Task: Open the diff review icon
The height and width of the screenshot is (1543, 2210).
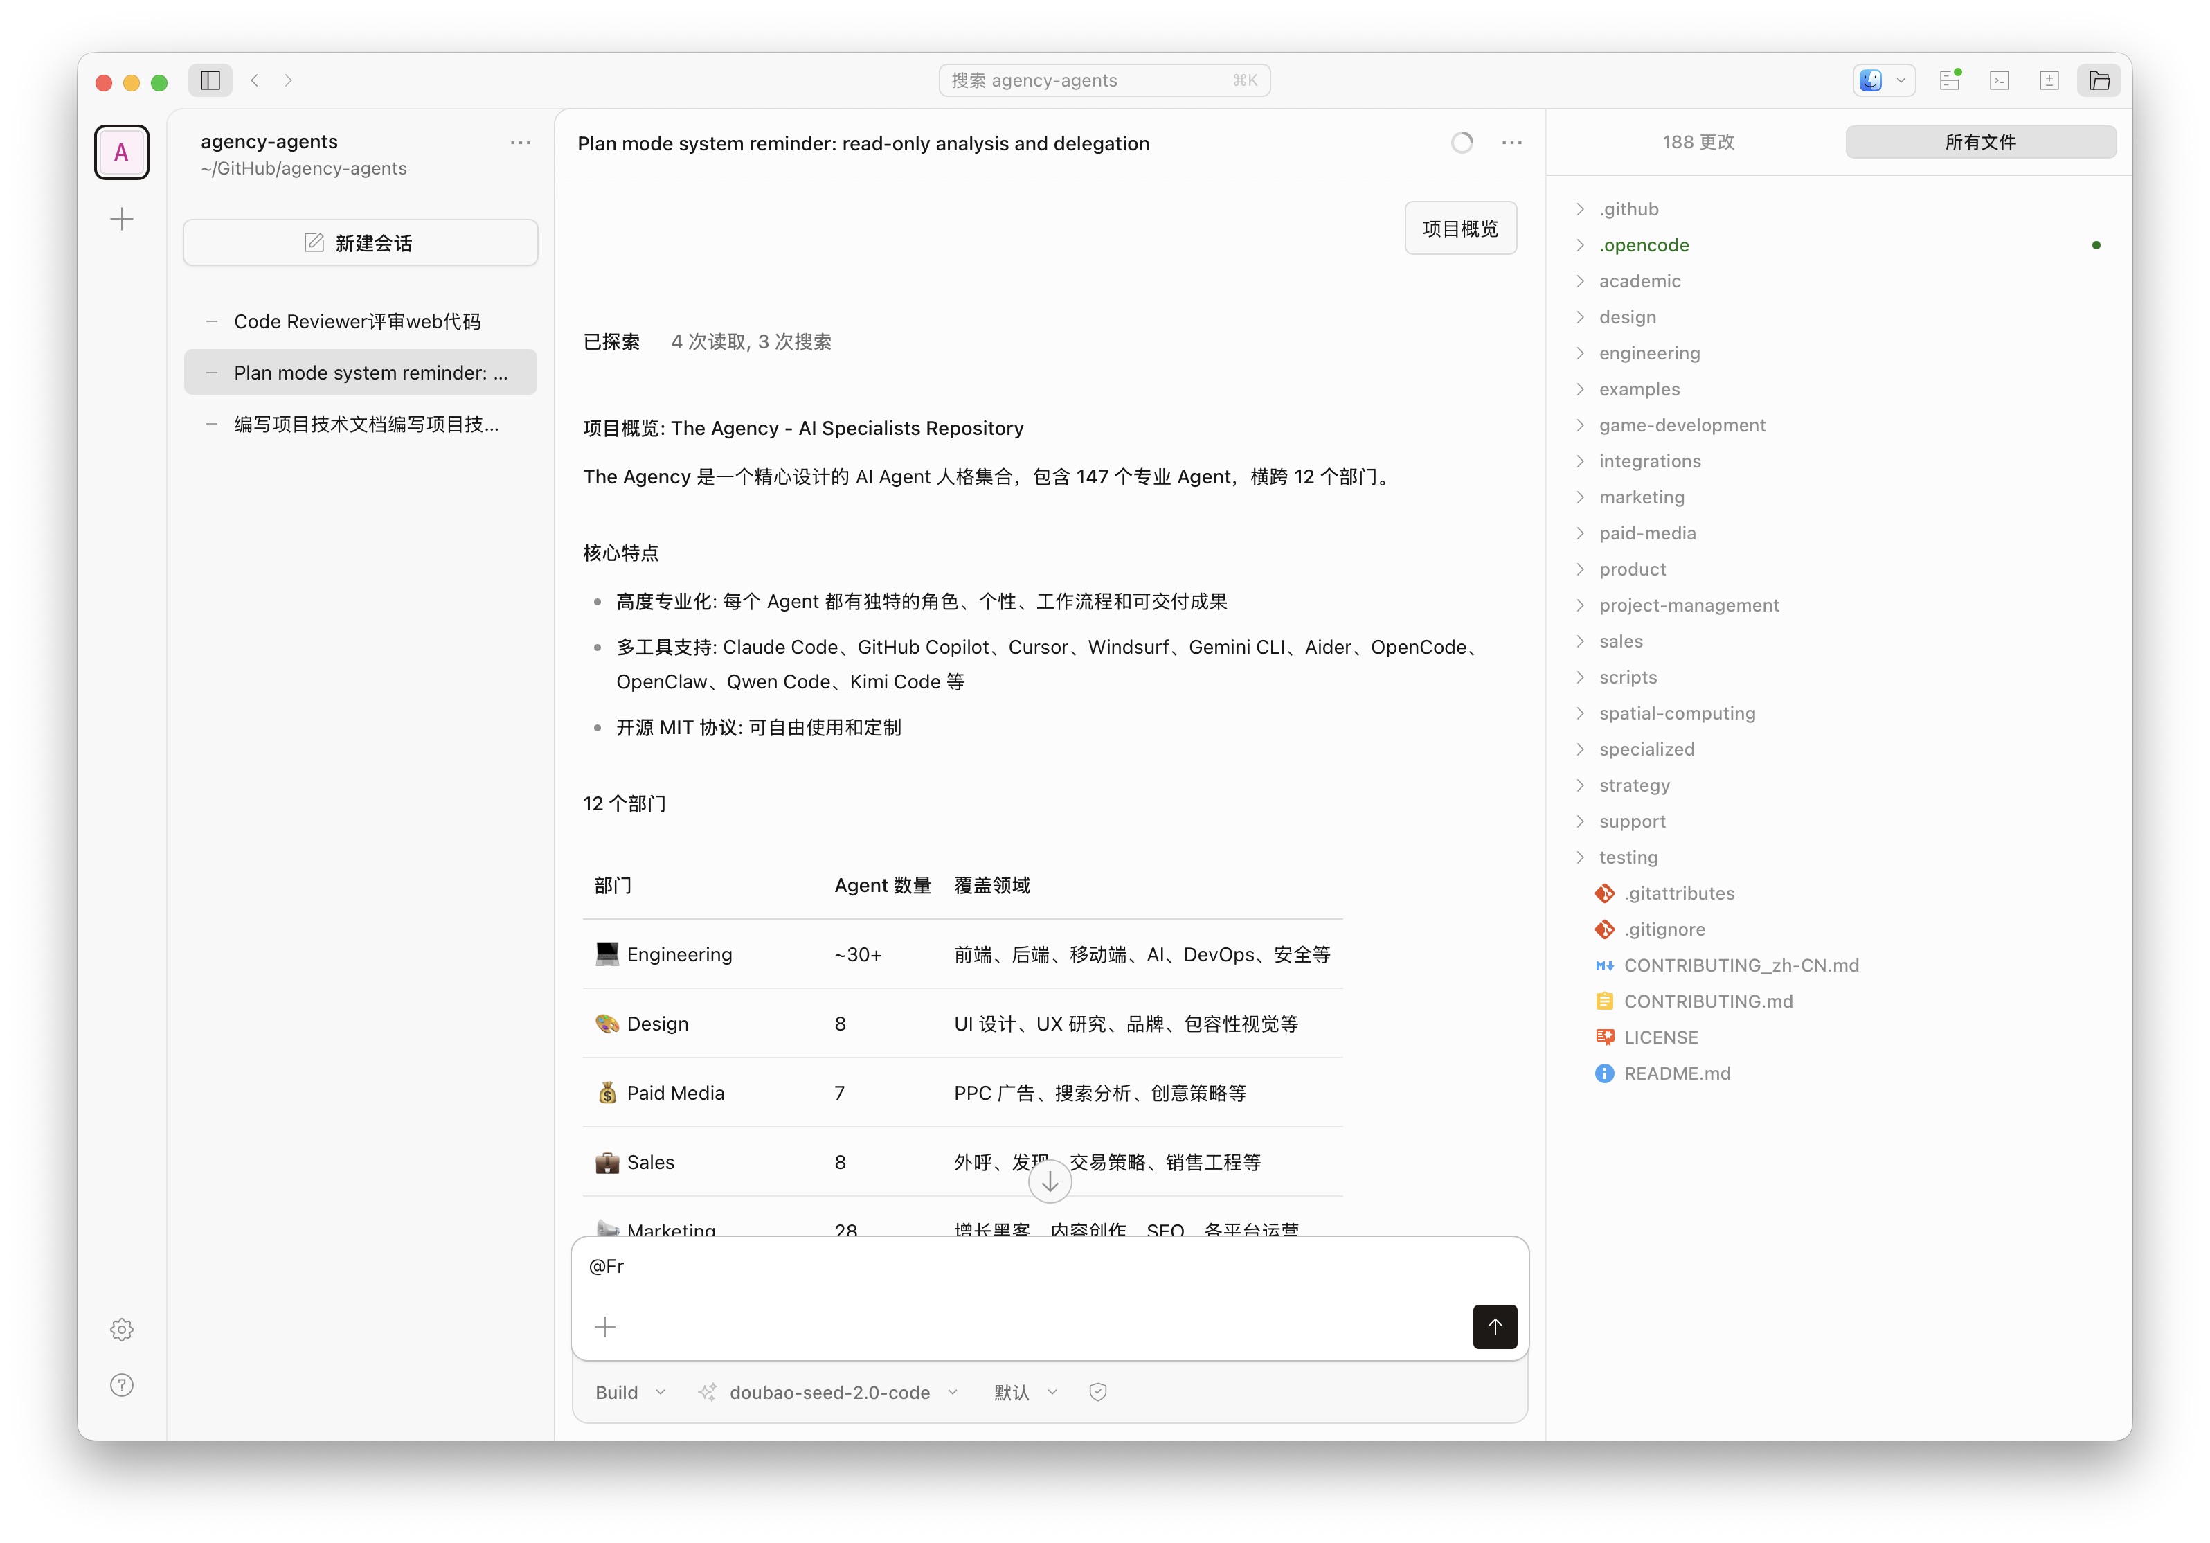Action: (2049, 81)
